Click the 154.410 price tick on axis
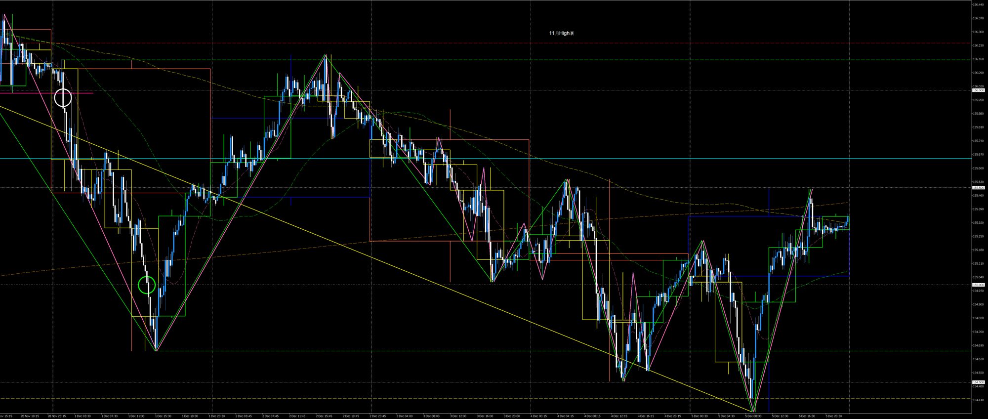The width and height of the screenshot is (988, 419). (x=978, y=400)
